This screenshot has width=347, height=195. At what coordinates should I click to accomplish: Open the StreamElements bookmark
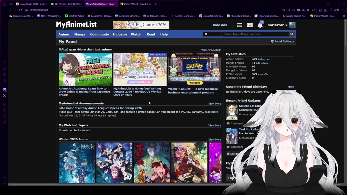click(21, 16)
